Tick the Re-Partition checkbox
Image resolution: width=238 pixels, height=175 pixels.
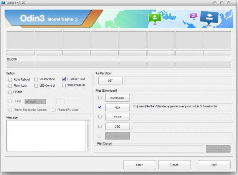click(36, 79)
